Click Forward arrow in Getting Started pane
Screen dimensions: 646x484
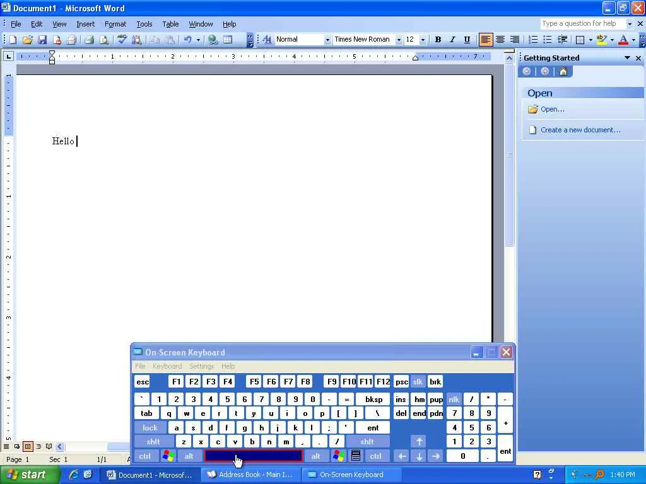tap(544, 72)
